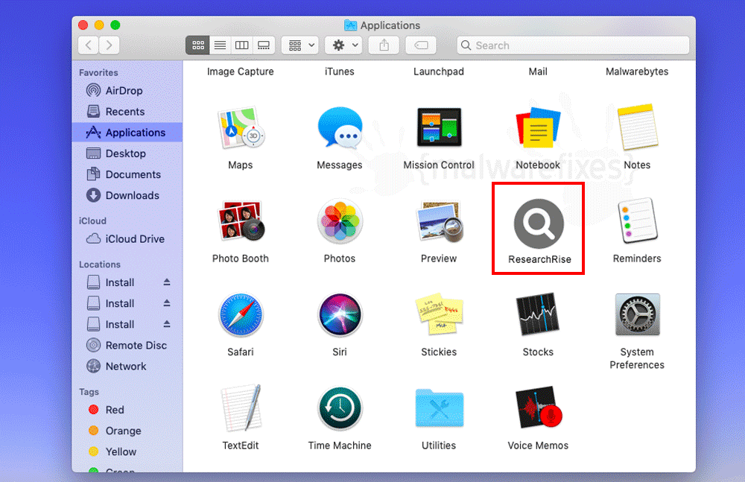Click the Mail label

[538, 72]
